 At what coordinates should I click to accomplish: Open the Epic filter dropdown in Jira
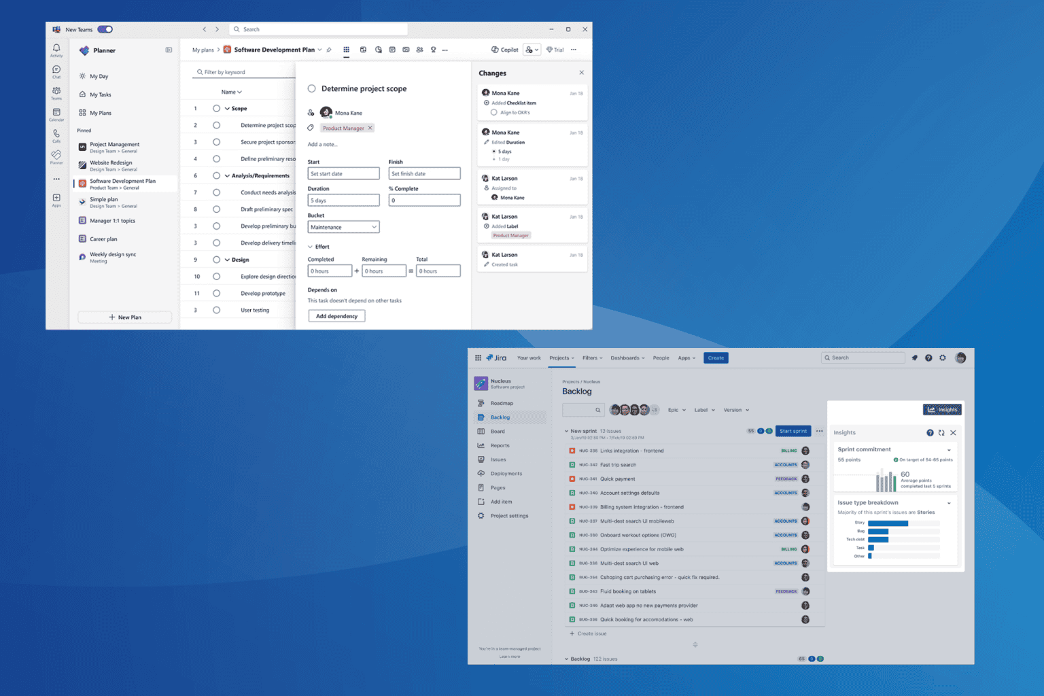[677, 410]
